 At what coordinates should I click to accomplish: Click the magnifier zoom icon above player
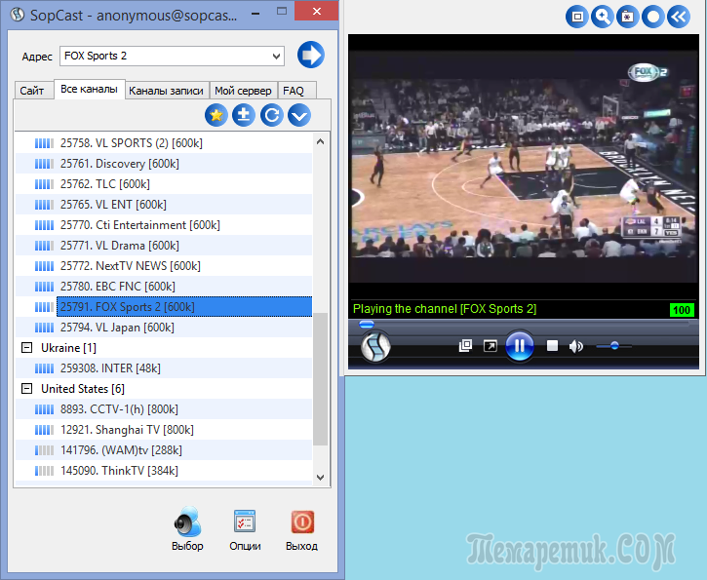tap(603, 17)
